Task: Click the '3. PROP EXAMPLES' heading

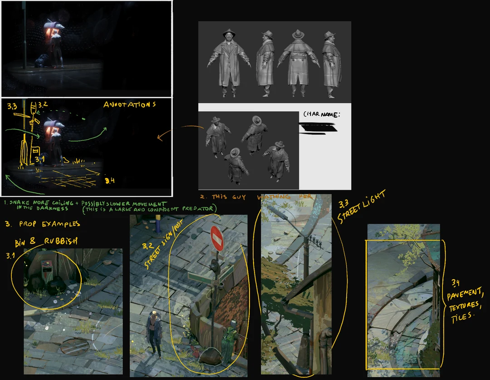Action: [x=43, y=224]
